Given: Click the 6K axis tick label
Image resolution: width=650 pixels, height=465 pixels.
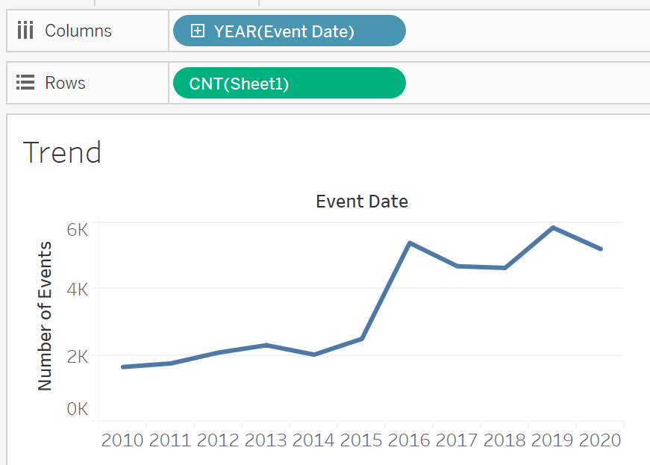Looking at the screenshot, I should tap(78, 229).
